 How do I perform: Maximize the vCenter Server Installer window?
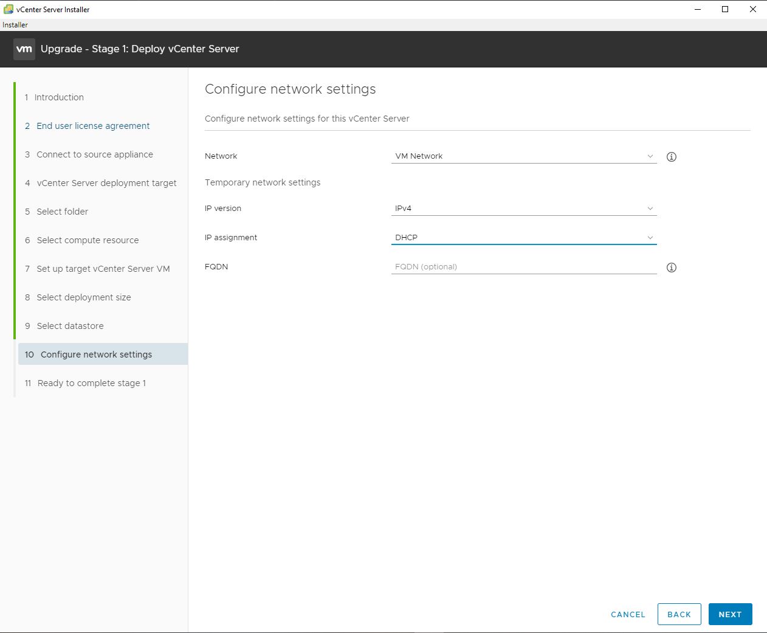pyautogui.click(x=725, y=9)
